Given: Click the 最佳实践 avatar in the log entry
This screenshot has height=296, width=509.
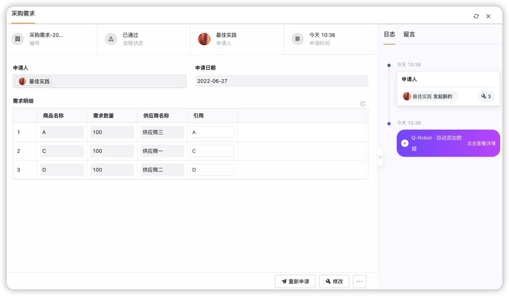Looking at the screenshot, I should 407,96.
